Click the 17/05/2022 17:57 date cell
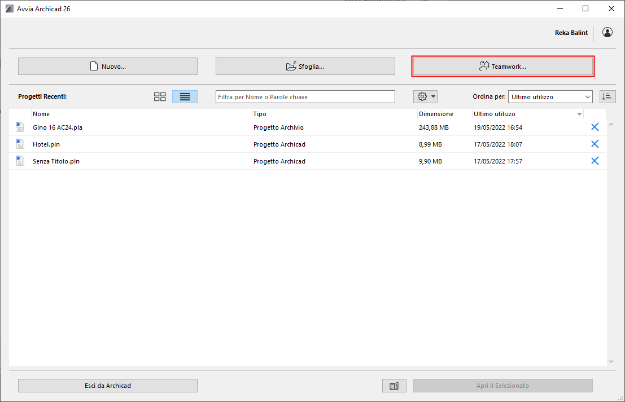Viewport: 625px width, 402px height. click(498, 161)
